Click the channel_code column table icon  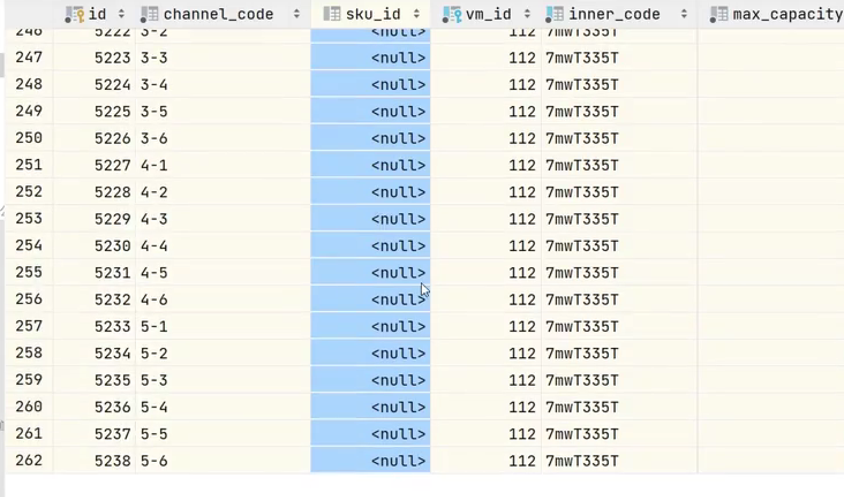(x=149, y=14)
